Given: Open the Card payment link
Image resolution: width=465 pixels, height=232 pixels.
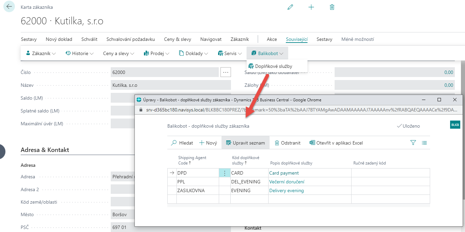Looking at the screenshot, I should pyautogui.click(x=284, y=173).
